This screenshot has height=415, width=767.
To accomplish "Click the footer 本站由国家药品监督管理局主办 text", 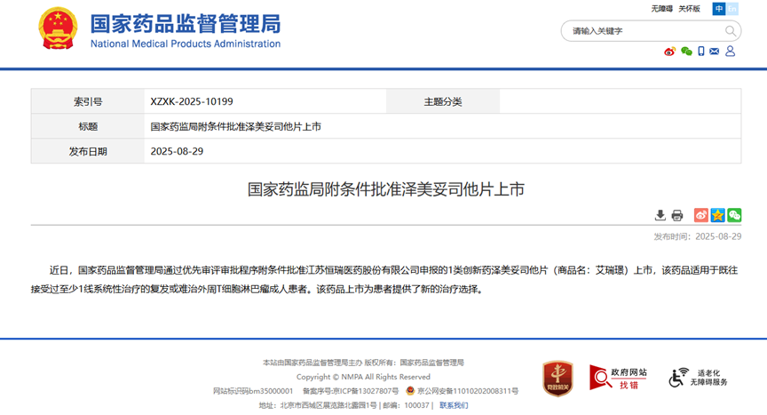I will [312, 363].
